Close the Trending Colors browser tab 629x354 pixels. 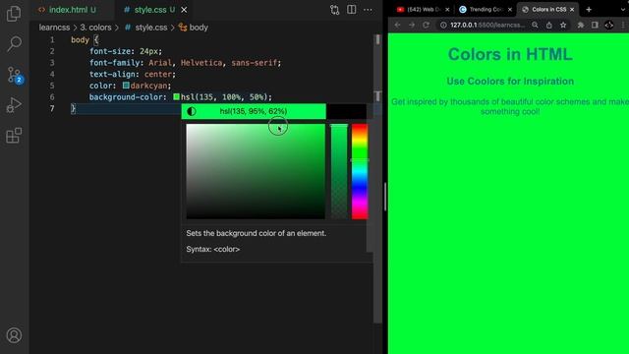click(510, 9)
